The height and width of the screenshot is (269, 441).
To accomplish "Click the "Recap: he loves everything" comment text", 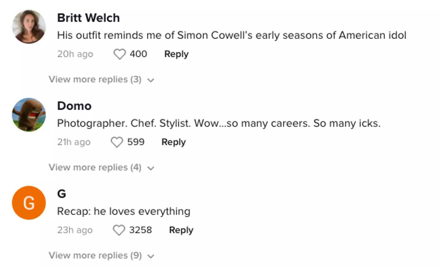I will coord(123,211).
